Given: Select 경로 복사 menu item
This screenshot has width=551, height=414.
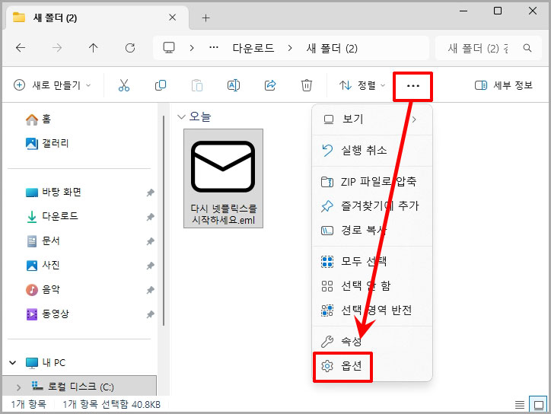Looking at the screenshot, I should [372, 230].
